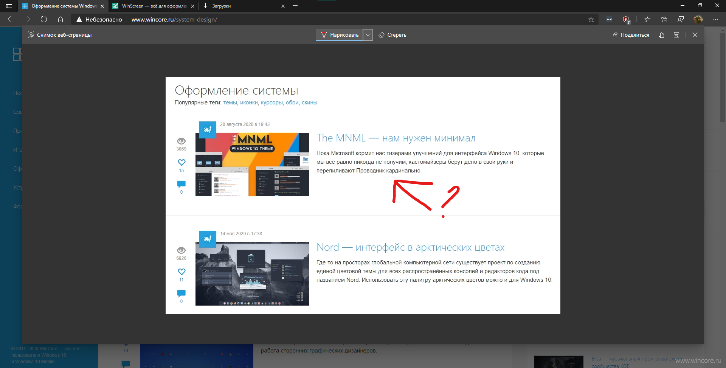Viewport: 726px width, 368px height.
Task: Add this page to favorites
Action: [591, 19]
